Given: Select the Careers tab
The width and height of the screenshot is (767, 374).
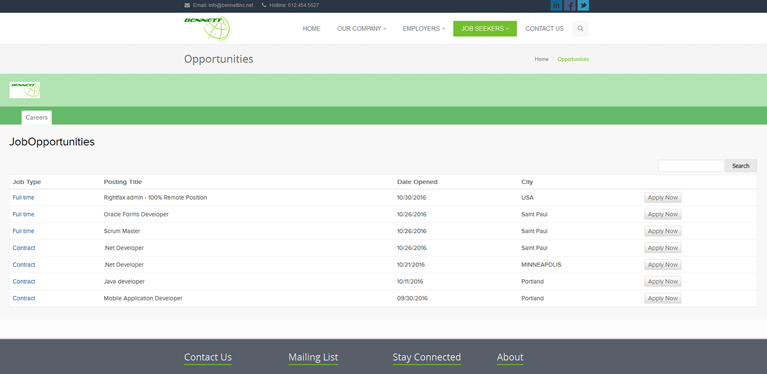Looking at the screenshot, I should click(36, 117).
